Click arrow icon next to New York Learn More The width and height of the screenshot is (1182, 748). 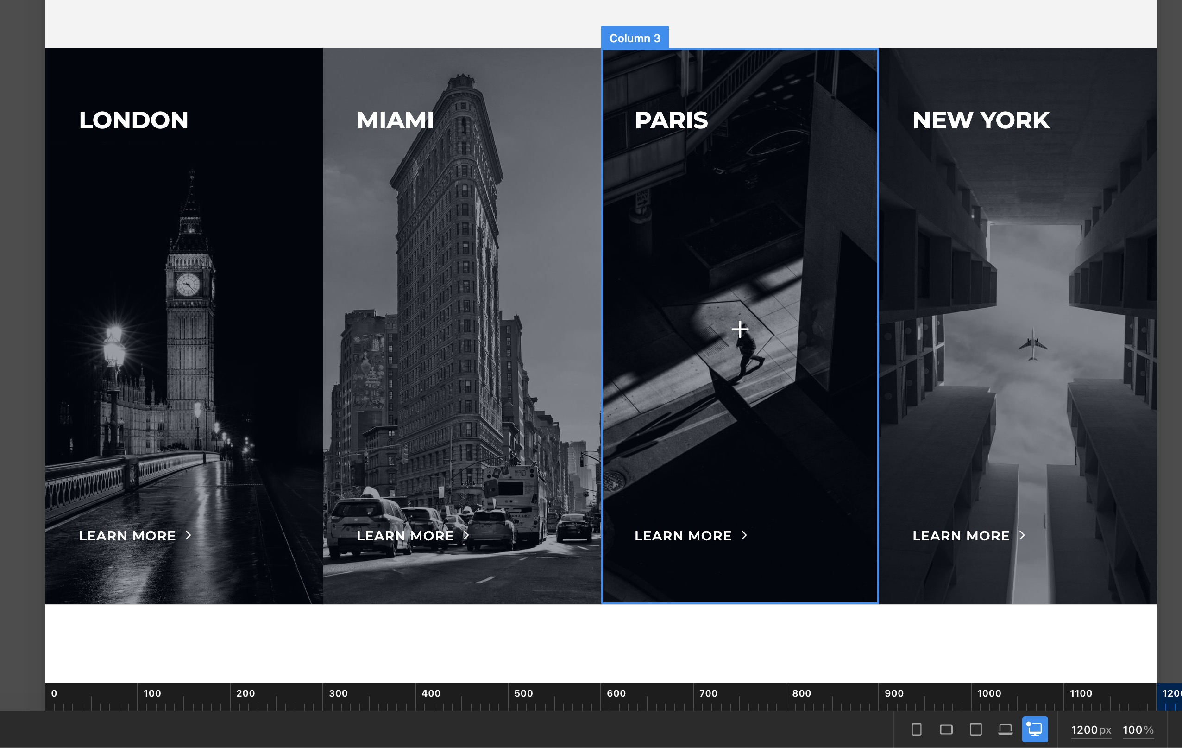(x=1022, y=535)
